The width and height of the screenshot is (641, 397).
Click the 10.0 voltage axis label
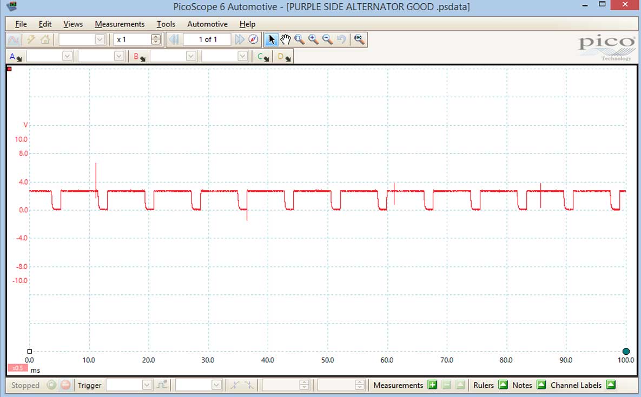click(21, 139)
